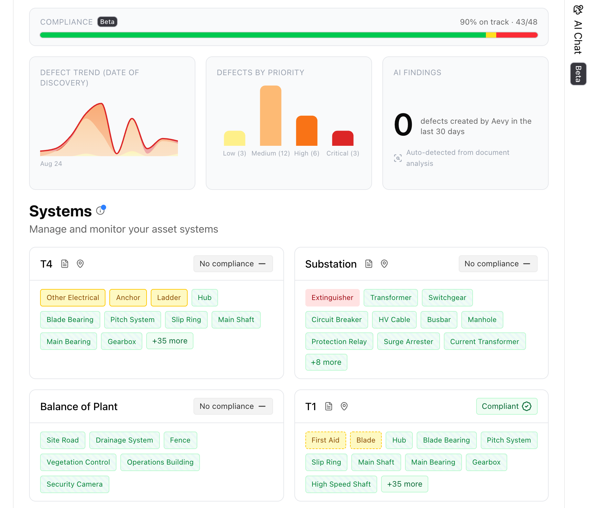592x508 pixels.
Task: Click the auto-detected scan icon in AI Findings
Action: tap(398, 158)
